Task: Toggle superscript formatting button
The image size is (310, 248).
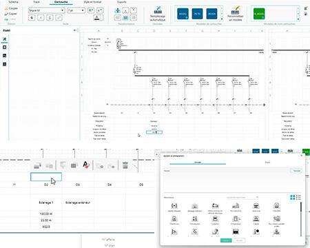Action: (x=59, y=18)
